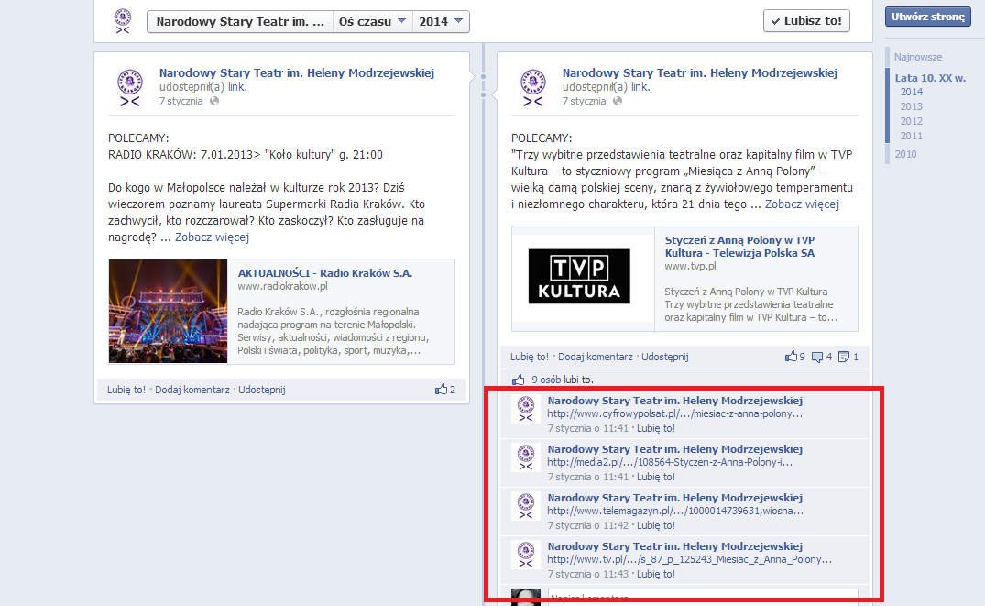
Task: Open page name link in the Radio Kraków post header
Action: (297, 73)
